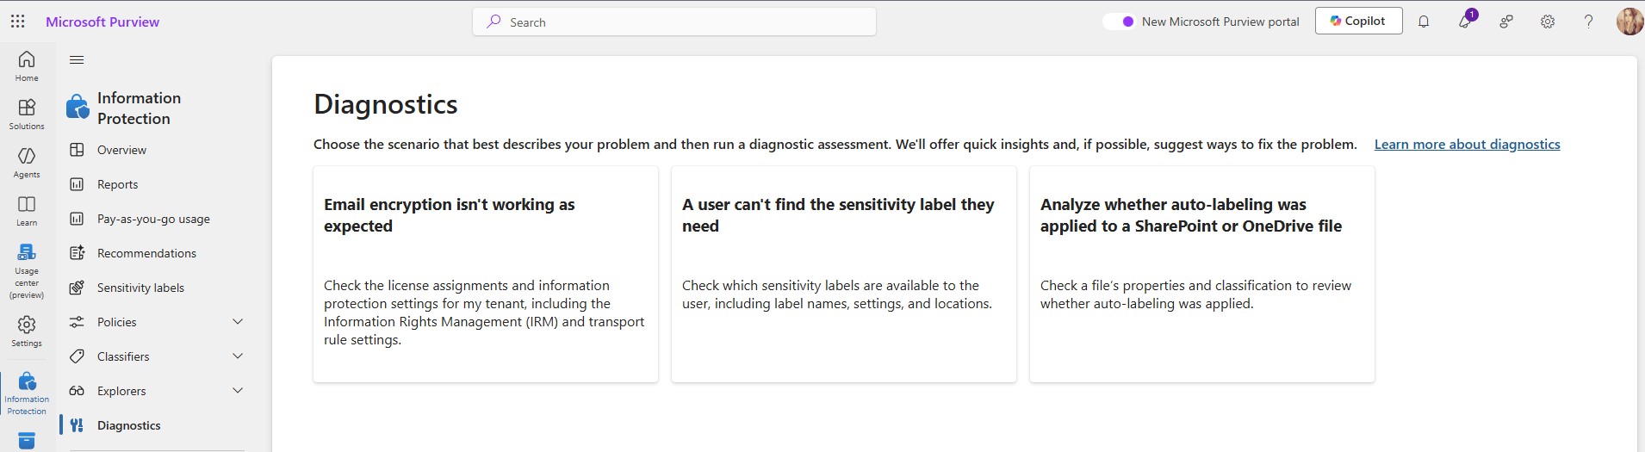Expand the Policies menu chevron
This screenshot has height=452, width=1645.
coord(238,322)
